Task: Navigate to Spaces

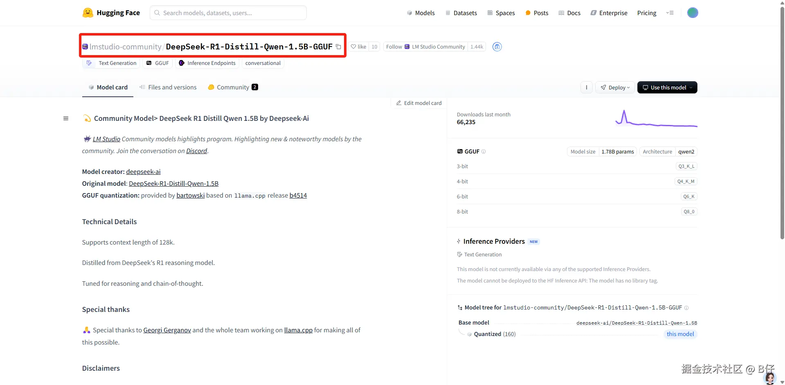Action: coord(501,13)
